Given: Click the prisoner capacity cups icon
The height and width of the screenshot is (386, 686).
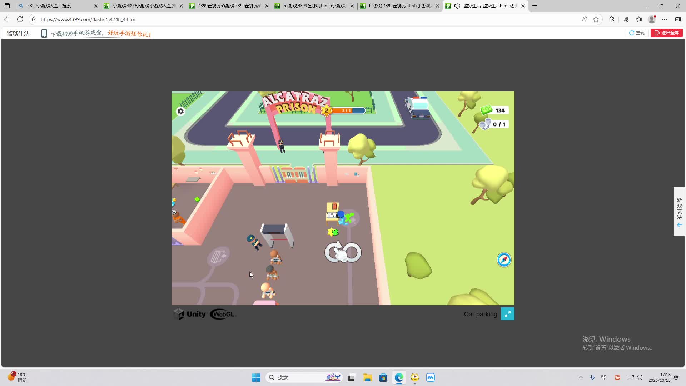Looking at the screenshot, I should click(485, 124).
